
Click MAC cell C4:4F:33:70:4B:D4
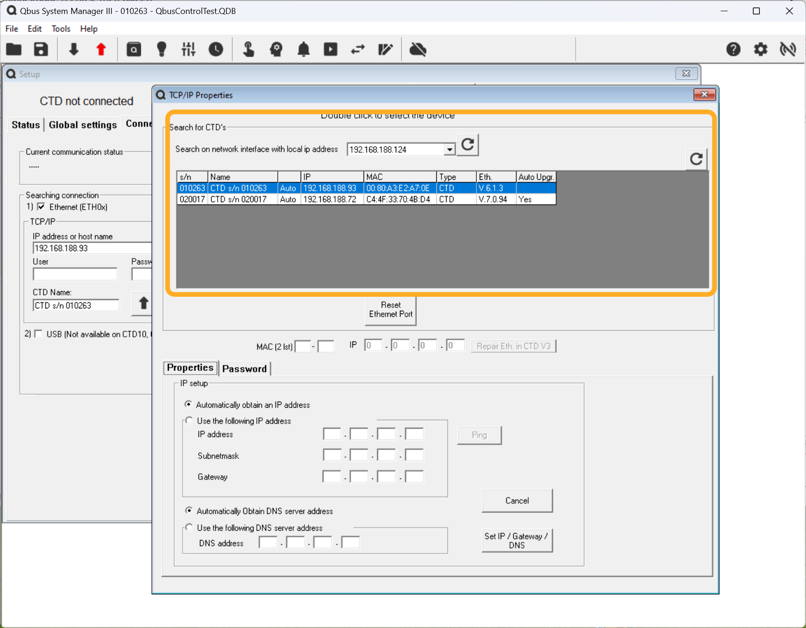click(x=400, y=199)
